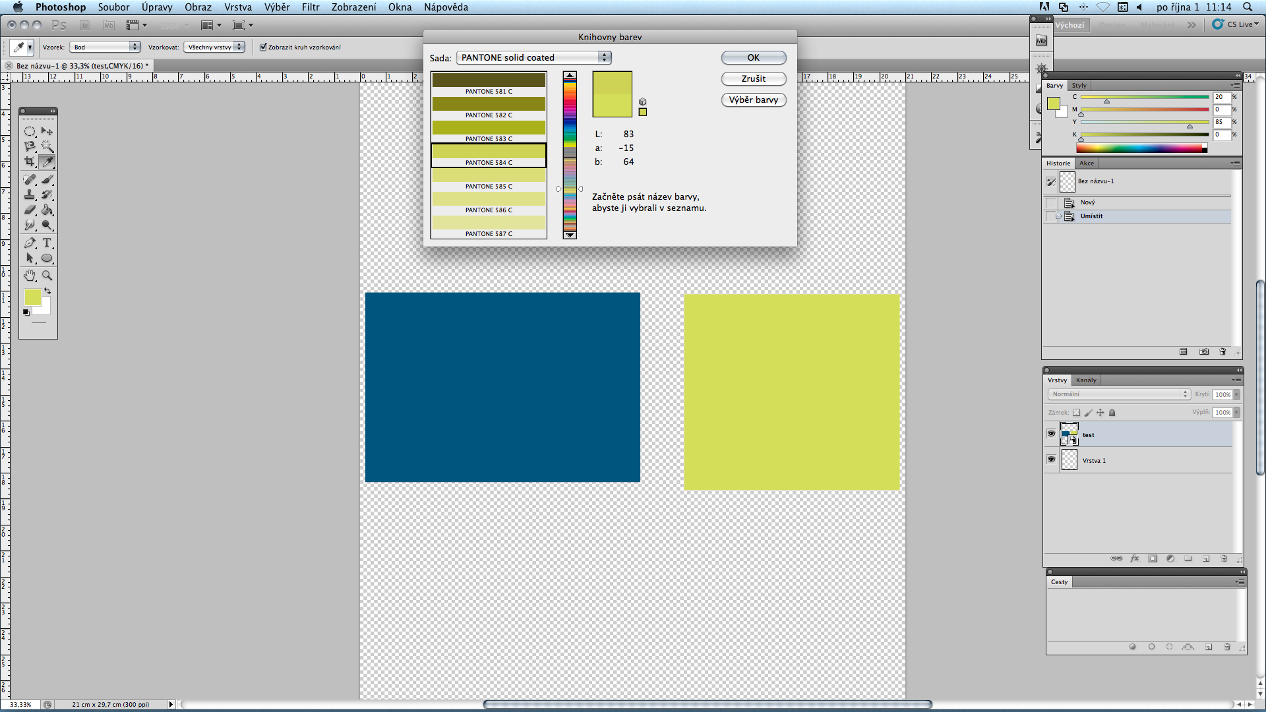Screen dimensions: 1266x712
Task: Select the Magic Wand tool
Action: click(x=47, y=146)
